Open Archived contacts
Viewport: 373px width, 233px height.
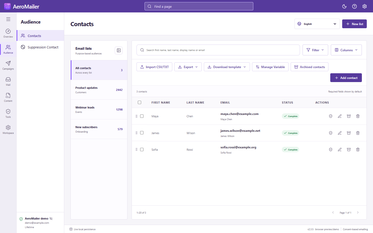(x=309, y=67)
